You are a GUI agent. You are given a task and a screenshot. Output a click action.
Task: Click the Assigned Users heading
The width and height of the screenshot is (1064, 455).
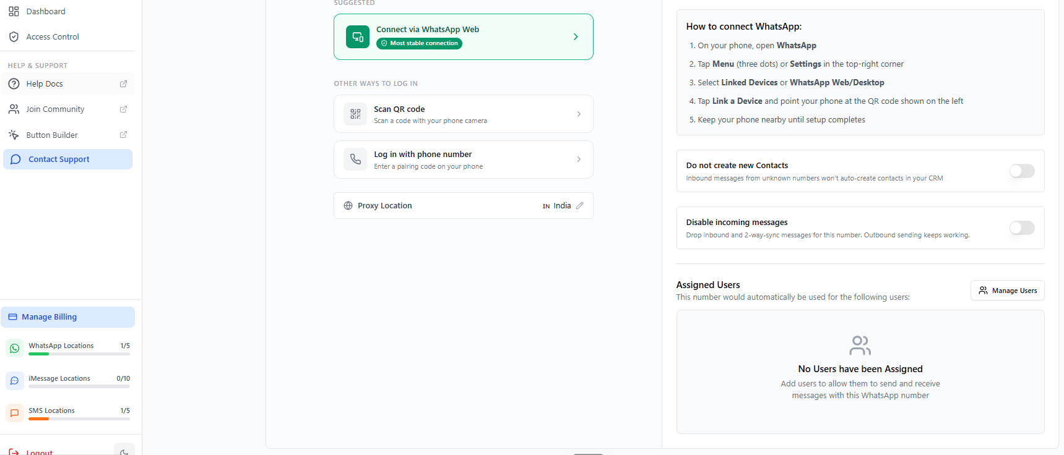708,285
